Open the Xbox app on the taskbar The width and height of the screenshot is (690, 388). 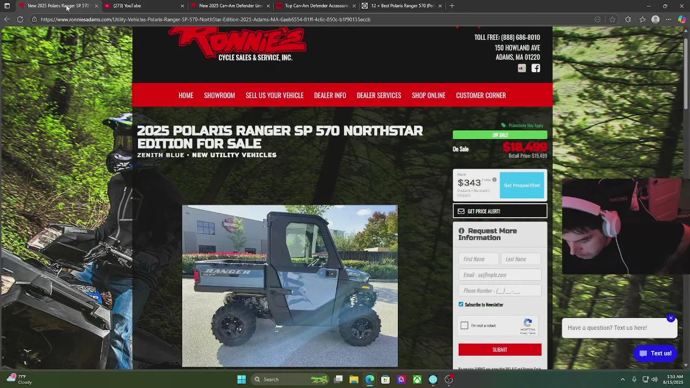tap(417, 379)
